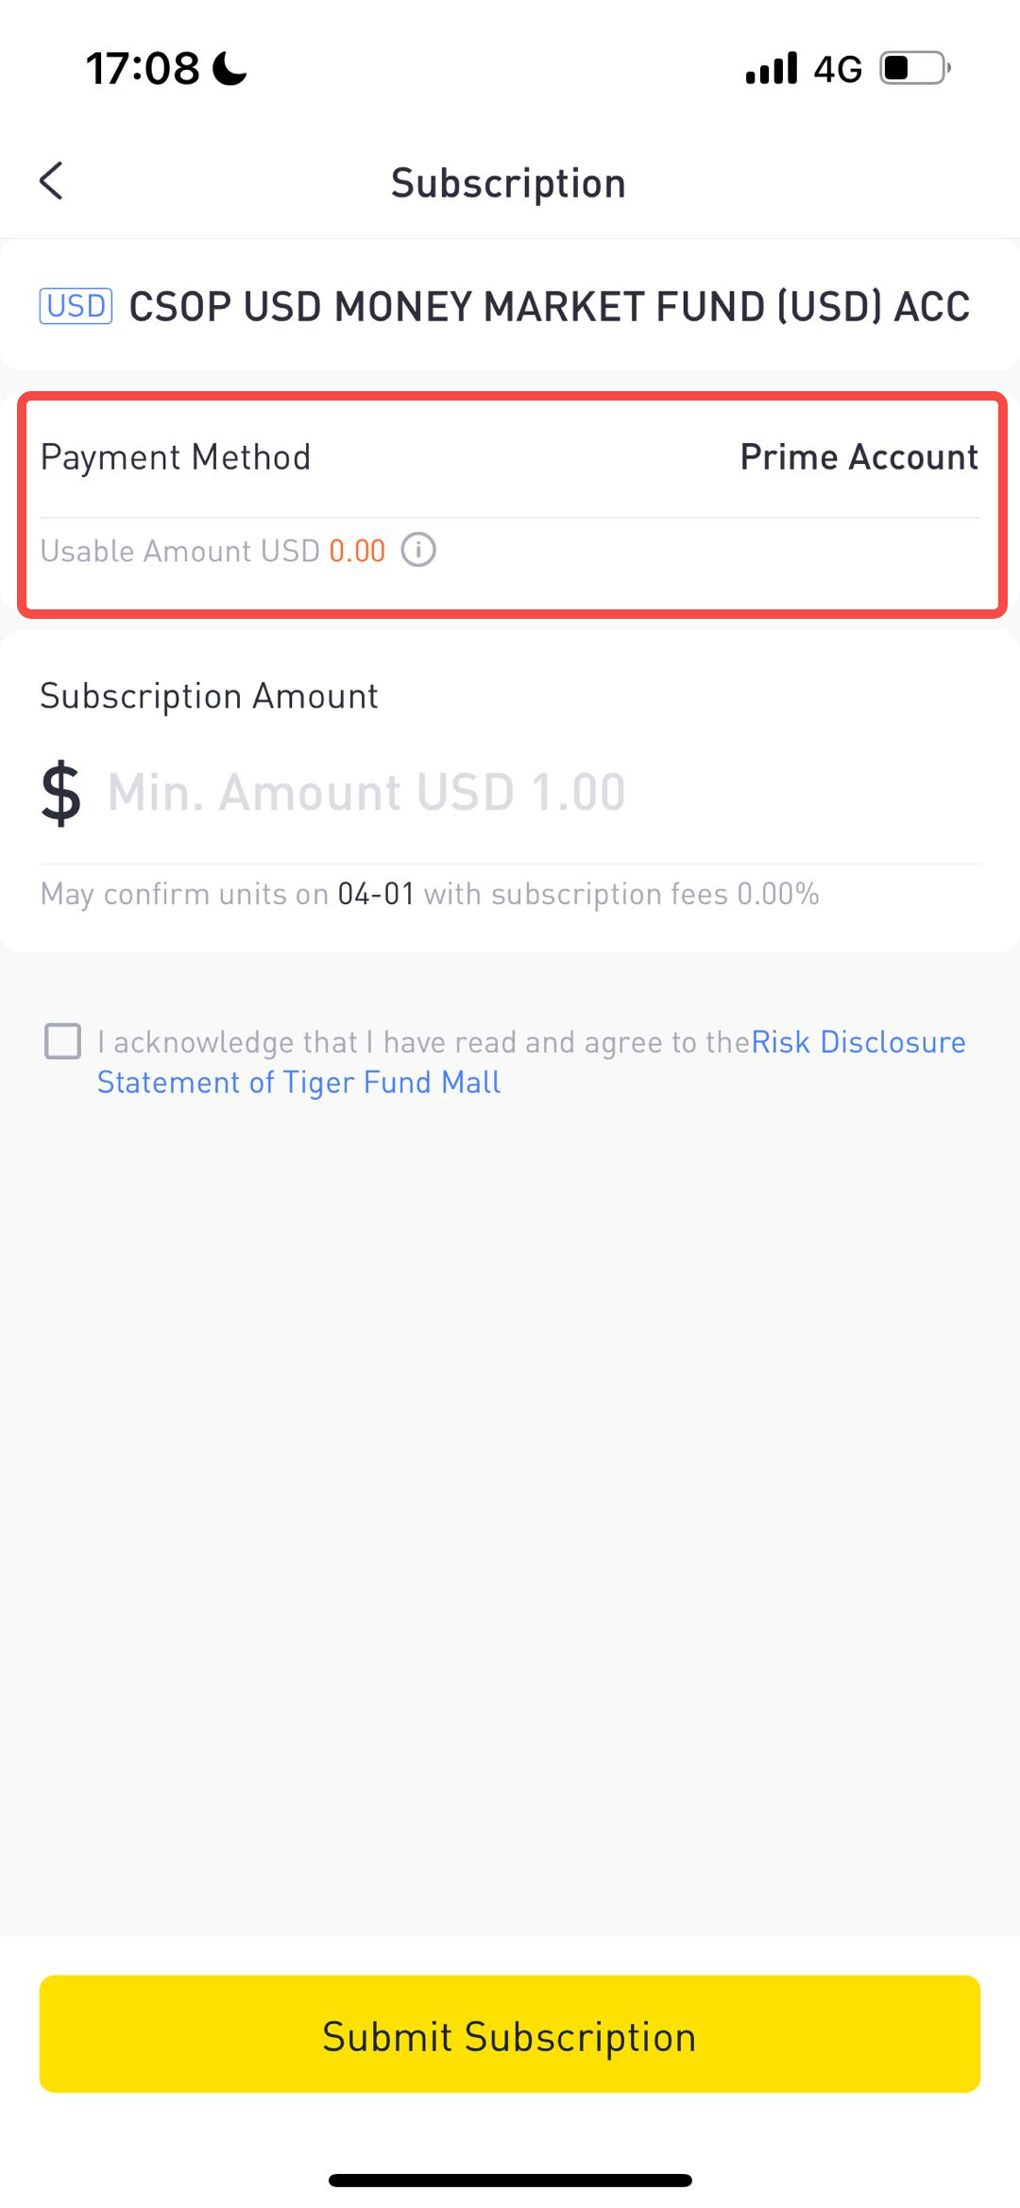Tap the Subscription page title
Screen dimensions: 1020x2208
pyautogui.click(x=509, y=183)
